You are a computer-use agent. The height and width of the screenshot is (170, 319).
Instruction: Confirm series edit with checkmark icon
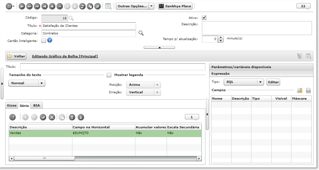43,117
